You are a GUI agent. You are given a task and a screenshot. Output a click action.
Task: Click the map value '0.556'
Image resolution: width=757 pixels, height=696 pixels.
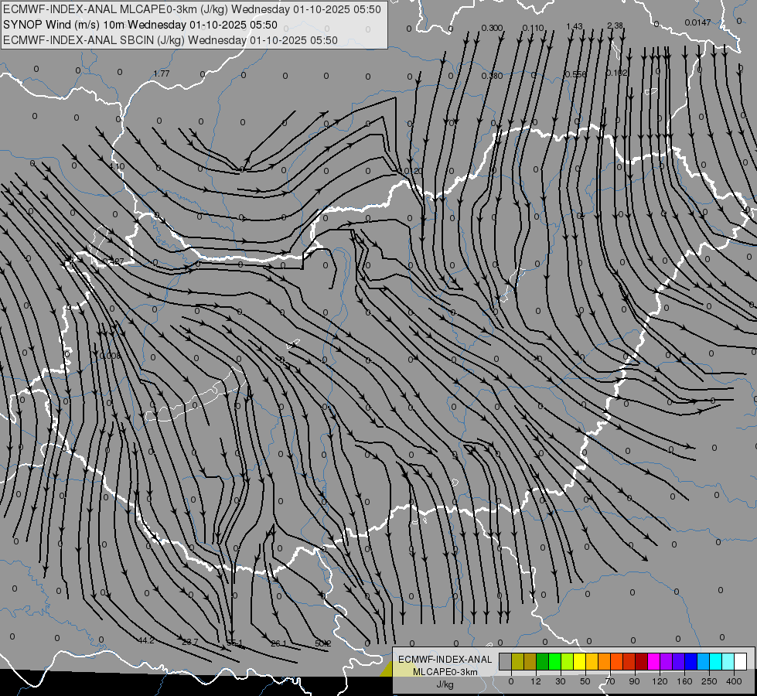click(575, 74)
